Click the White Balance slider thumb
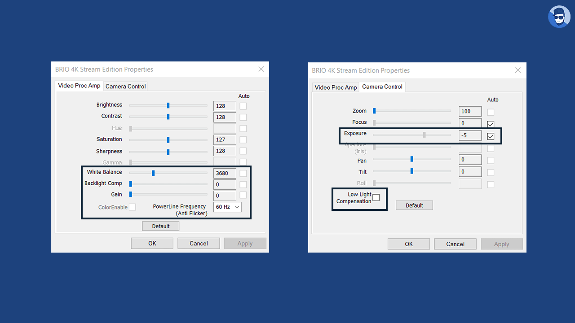 pyautogui.click(x=153, y=173)
